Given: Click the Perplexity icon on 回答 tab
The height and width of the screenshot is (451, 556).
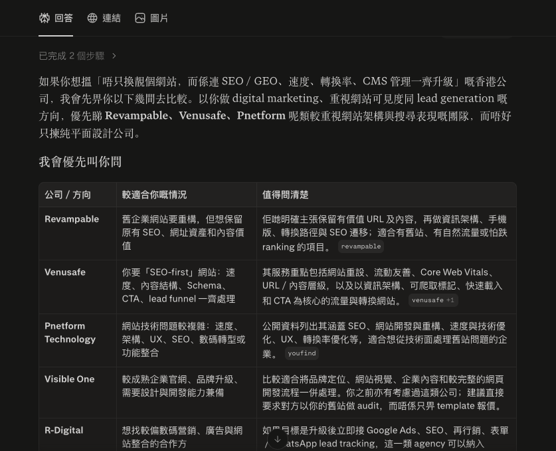Looking at the screenshot, I should 45,18.
